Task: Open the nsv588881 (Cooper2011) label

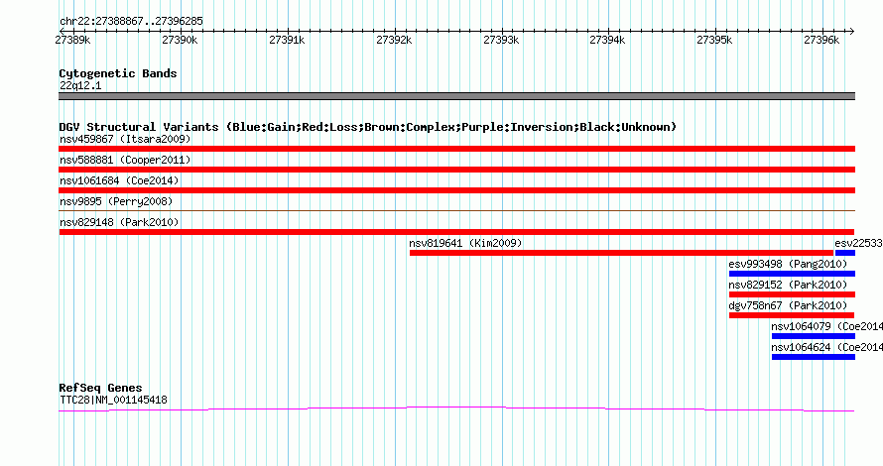Action: coord(125,160)
